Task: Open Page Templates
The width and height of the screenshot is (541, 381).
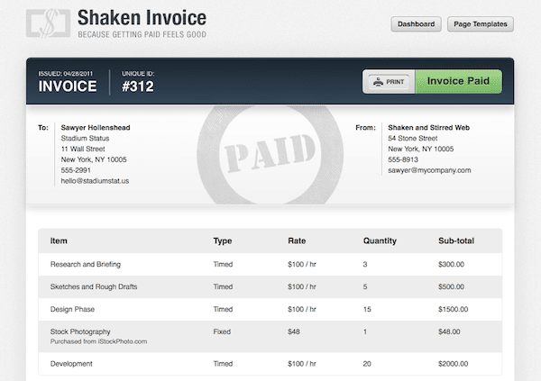Action: click(x=480, y=24)
